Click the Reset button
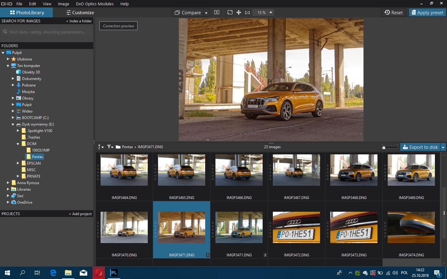The width and height of the screenshot is (447, 279). (394, 12)
